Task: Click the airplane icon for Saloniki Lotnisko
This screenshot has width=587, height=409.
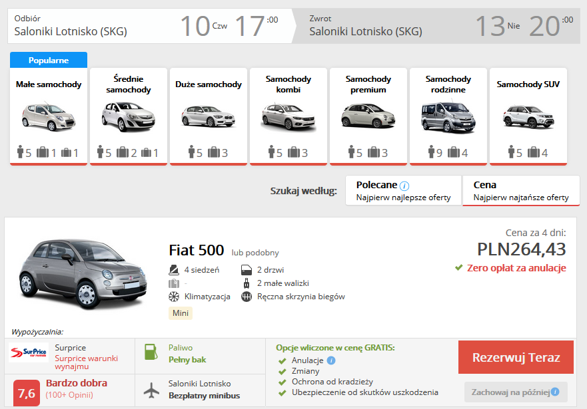Action: click(x=151, y=389)
